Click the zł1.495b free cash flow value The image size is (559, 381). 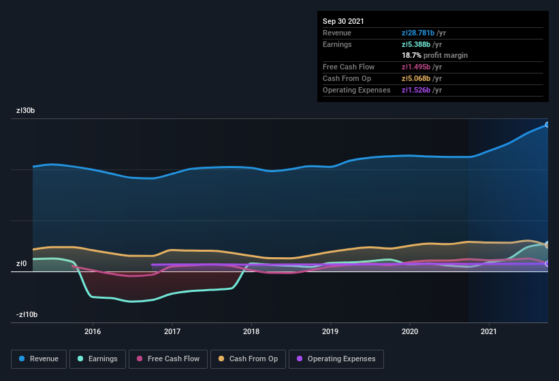coord(416,67)
